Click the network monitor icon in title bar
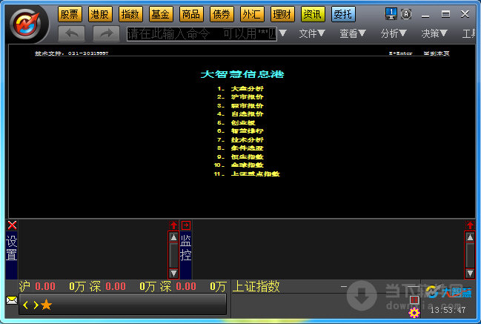Image resolution: width=481 pixels, height=324 pixels. (x=391, y=14)
